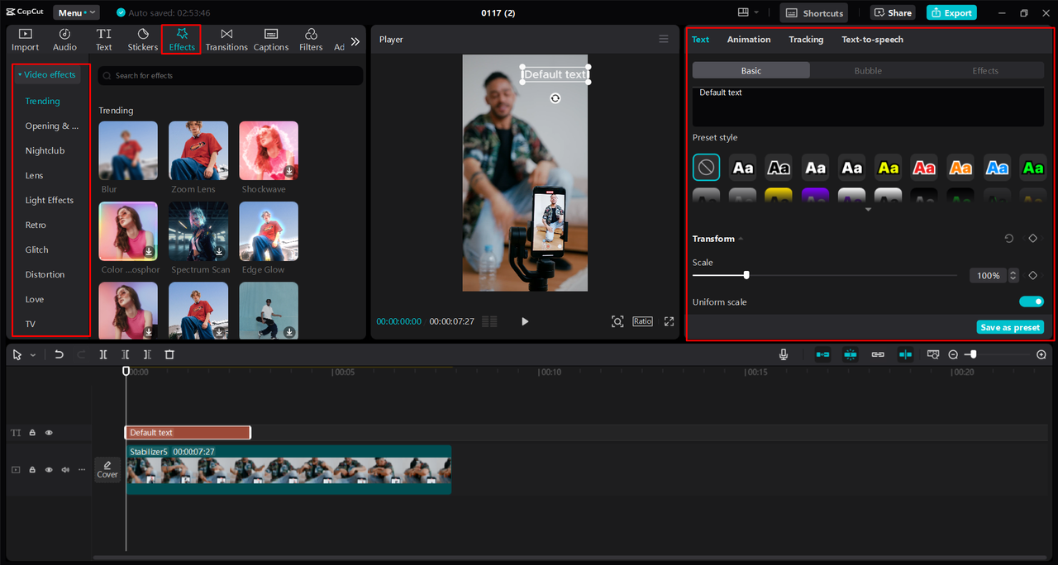Reset the Transform settings
1058x565 pixels.
tap(1009, 239)
